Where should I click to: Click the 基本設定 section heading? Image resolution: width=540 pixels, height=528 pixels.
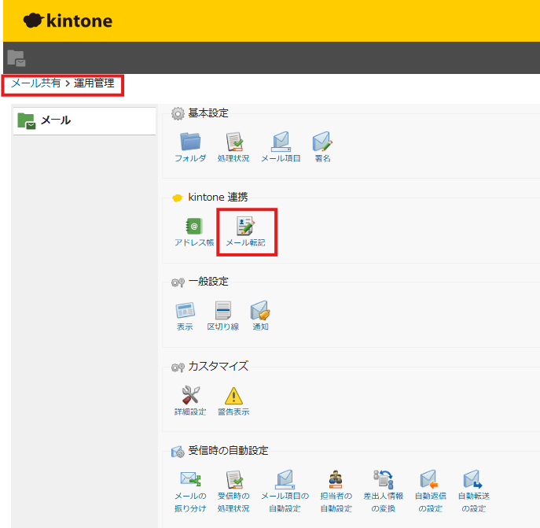pyautogui.click(x=208, y=113)
